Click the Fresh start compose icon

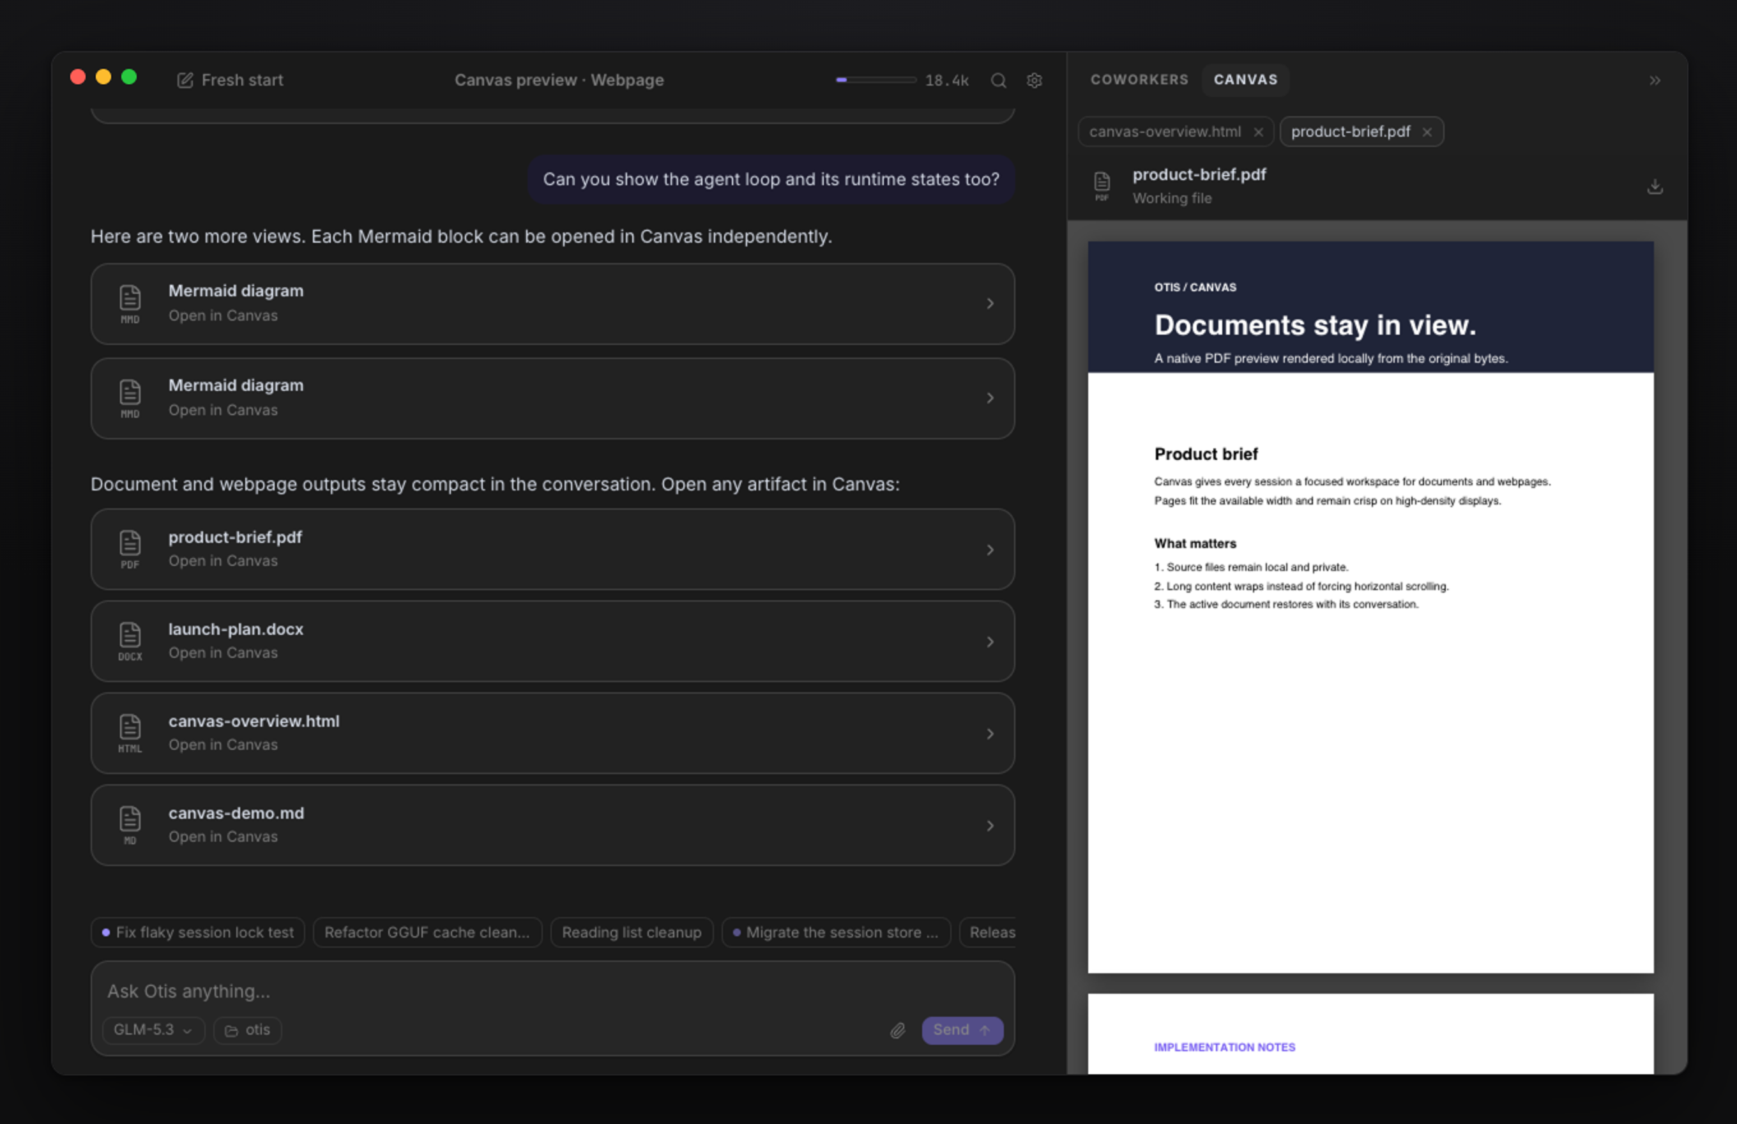click(x=185, y=80)
